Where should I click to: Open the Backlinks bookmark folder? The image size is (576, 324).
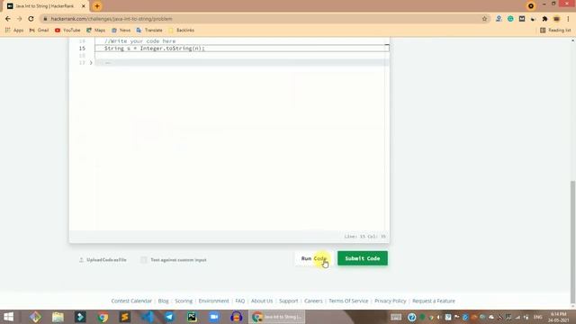182,30
